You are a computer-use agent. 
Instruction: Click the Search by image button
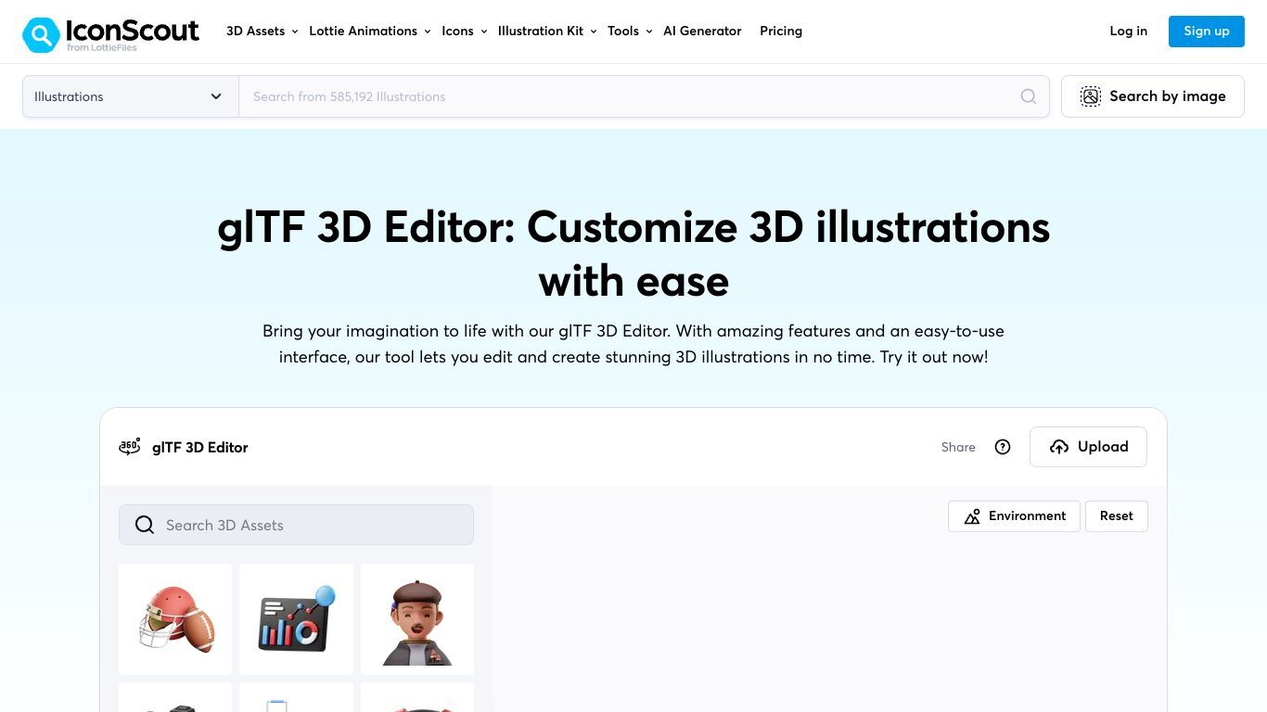1153,96
